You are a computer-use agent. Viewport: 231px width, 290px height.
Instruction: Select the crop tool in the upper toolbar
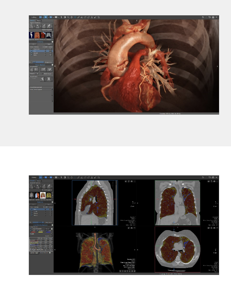99,17
